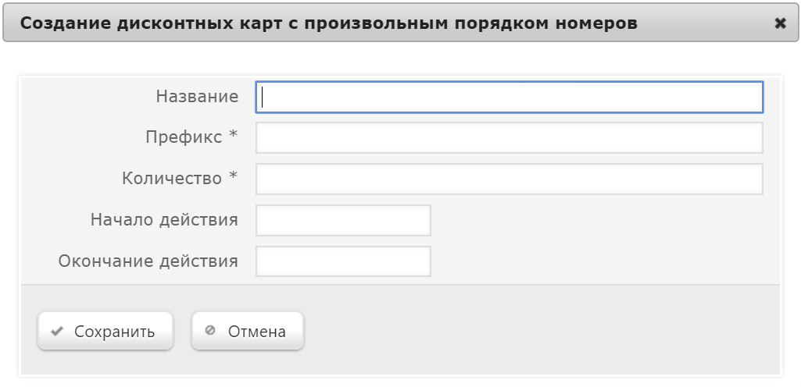
Task: Click the cancel circle icon on Отмена
Action: [209, 331]
